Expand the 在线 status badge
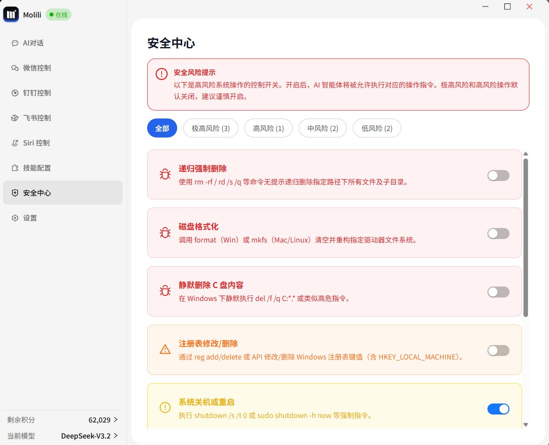The width and height of the screenshot is (549, 445). pos(59,14)
